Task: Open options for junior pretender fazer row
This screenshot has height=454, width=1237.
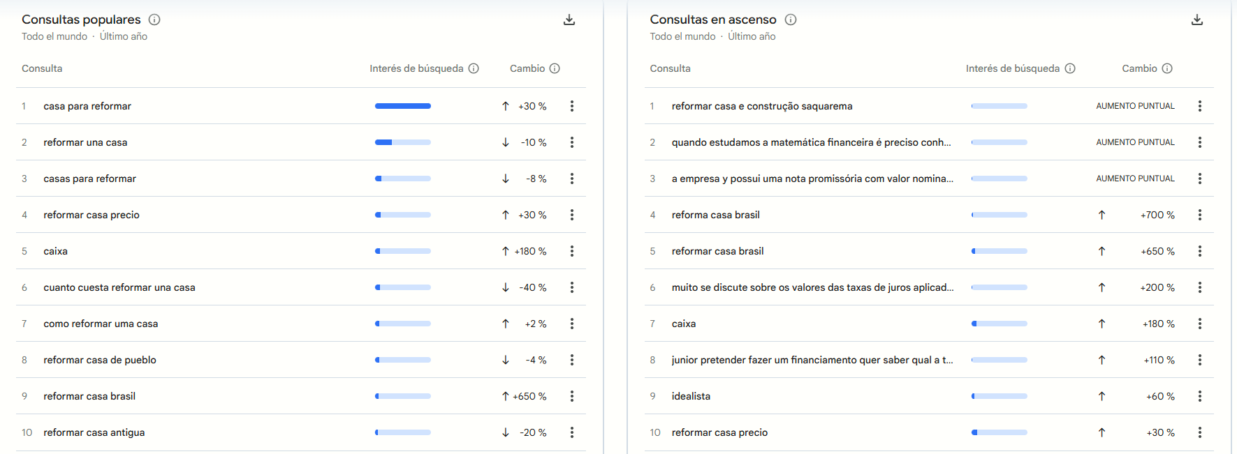Action: 1200,360
